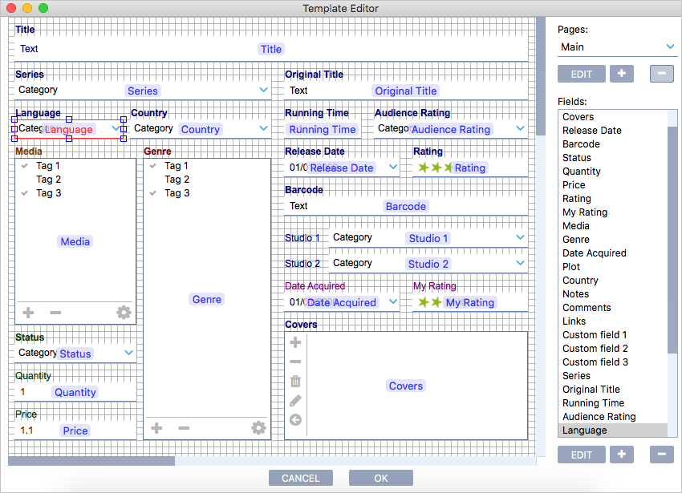Select Language in the Fields list
The height and width of the screenshot is (493, 682).
(613, 430)
